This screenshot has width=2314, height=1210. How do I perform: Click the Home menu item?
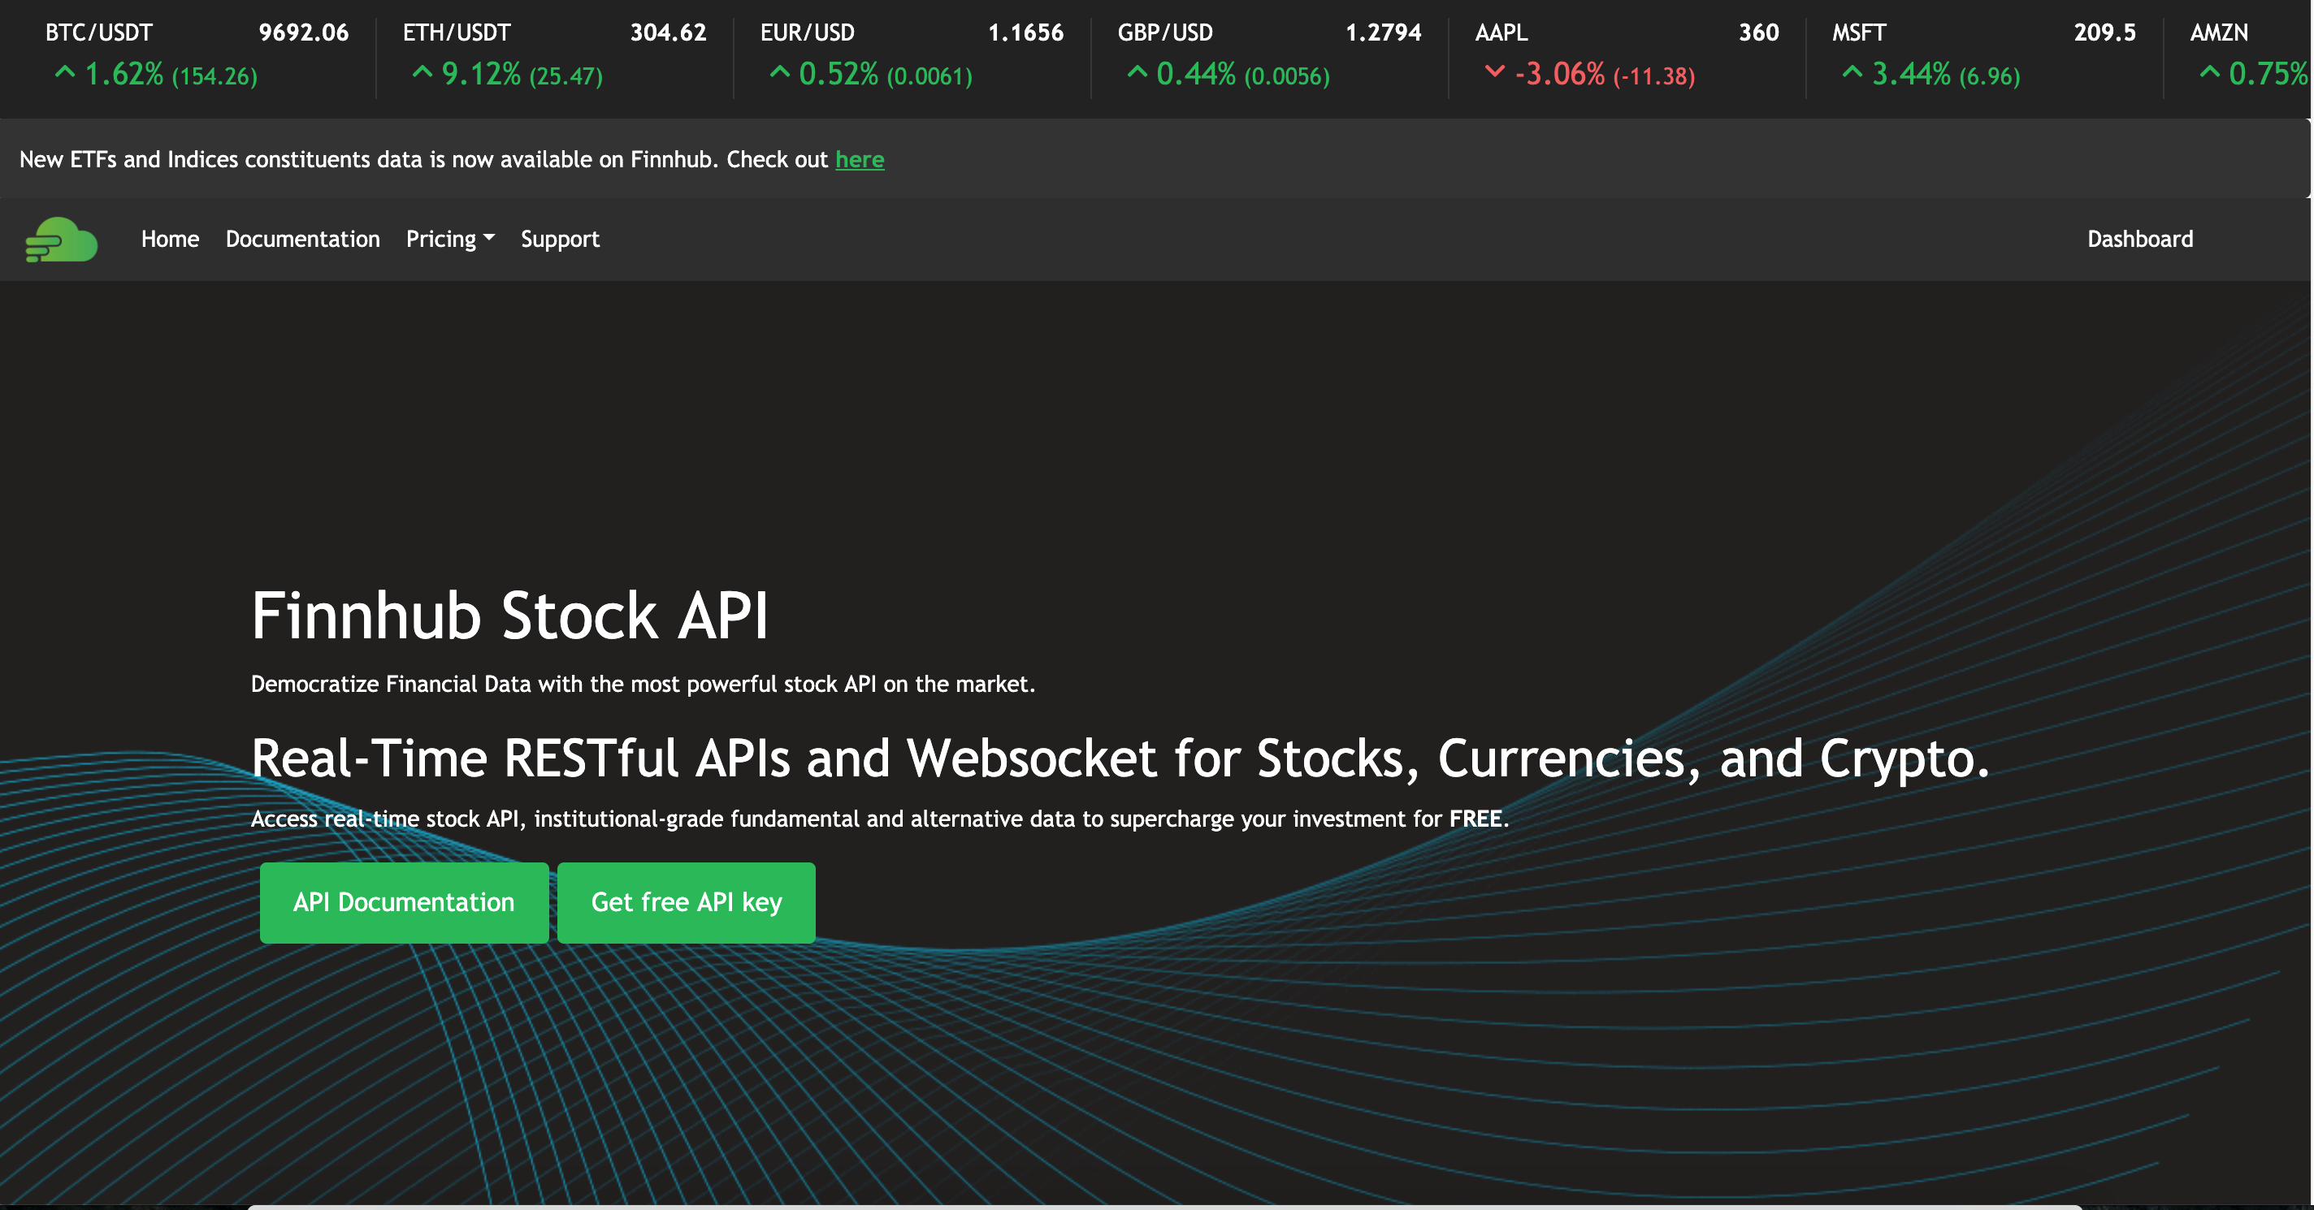168,239
